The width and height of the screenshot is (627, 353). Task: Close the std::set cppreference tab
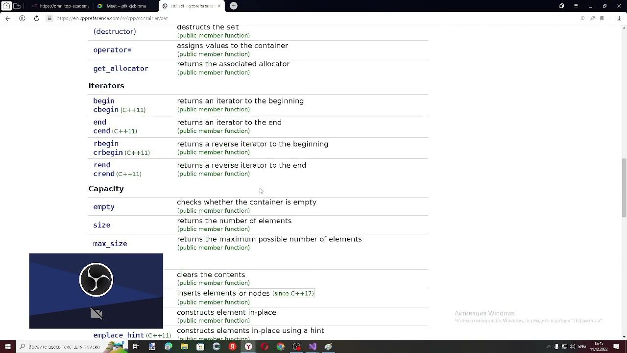[x=219, y=6]
